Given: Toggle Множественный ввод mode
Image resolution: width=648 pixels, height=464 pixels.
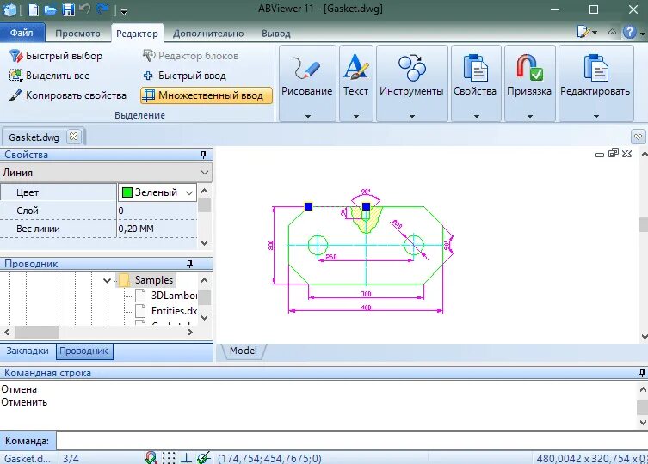Looking at the screenshot, I should [x=207, y=95].
